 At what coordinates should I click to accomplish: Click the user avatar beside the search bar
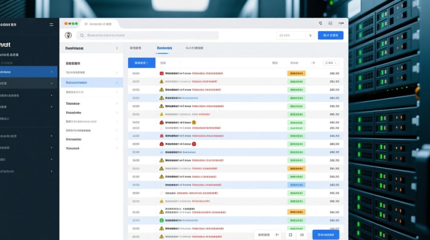click(68, 35)
